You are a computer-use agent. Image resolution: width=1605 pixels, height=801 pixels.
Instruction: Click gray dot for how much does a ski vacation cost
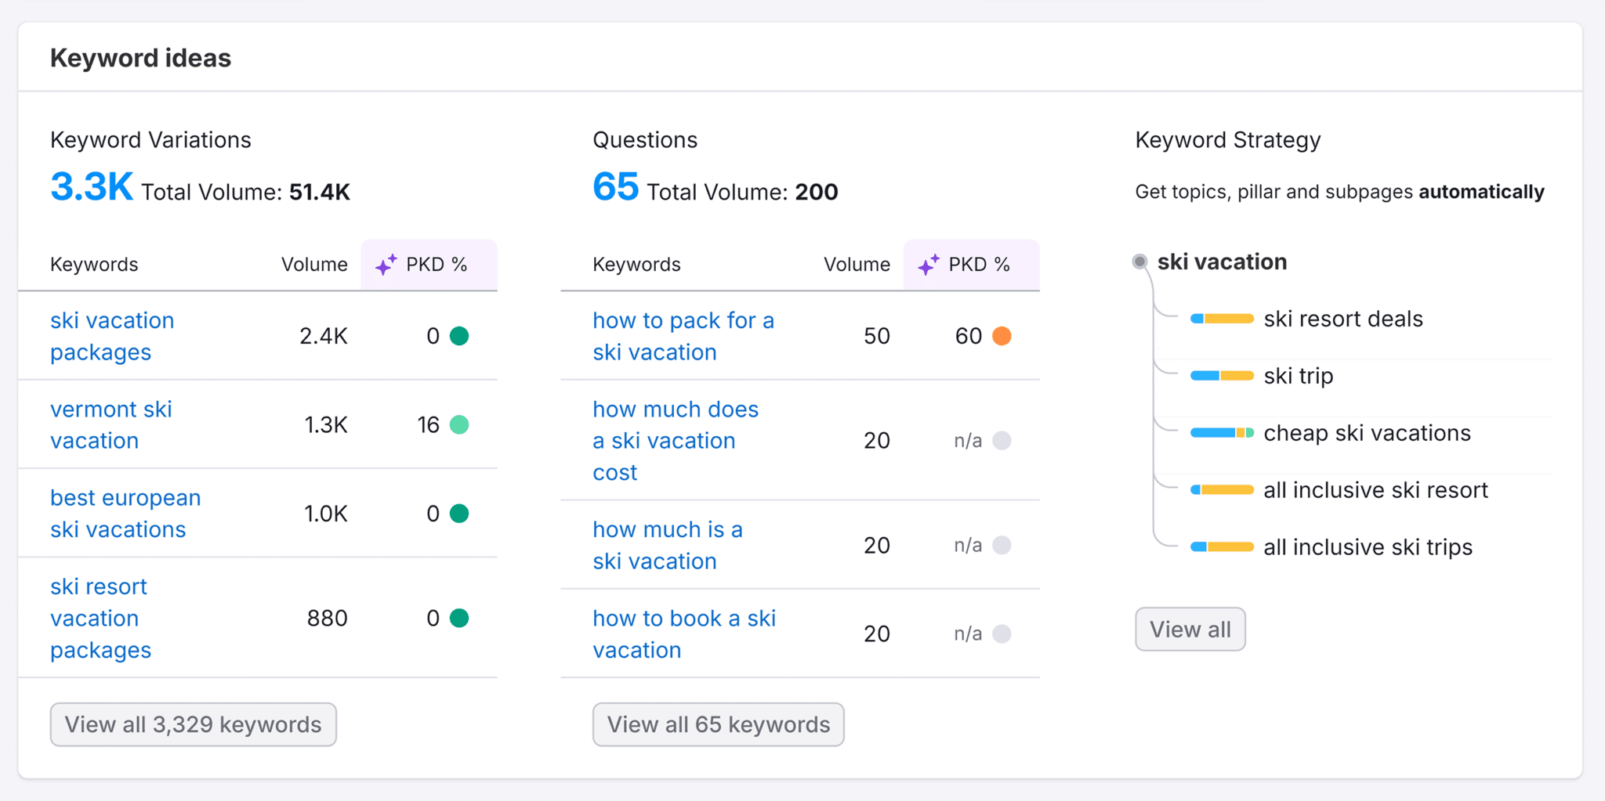1002,440
